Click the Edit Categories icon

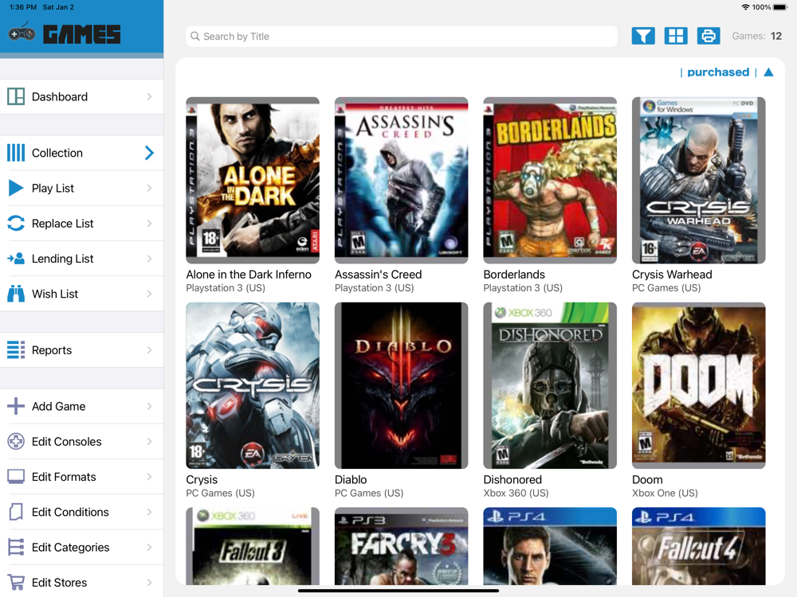click(x=16, y=547)
